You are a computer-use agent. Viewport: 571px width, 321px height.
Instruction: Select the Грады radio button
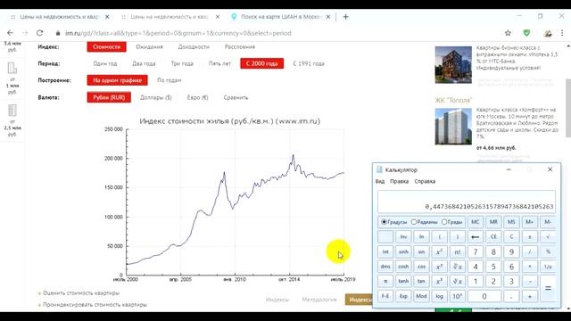444,222
